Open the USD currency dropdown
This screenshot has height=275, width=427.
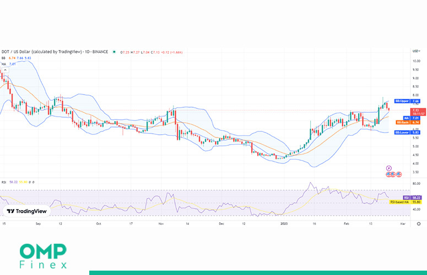417,51
